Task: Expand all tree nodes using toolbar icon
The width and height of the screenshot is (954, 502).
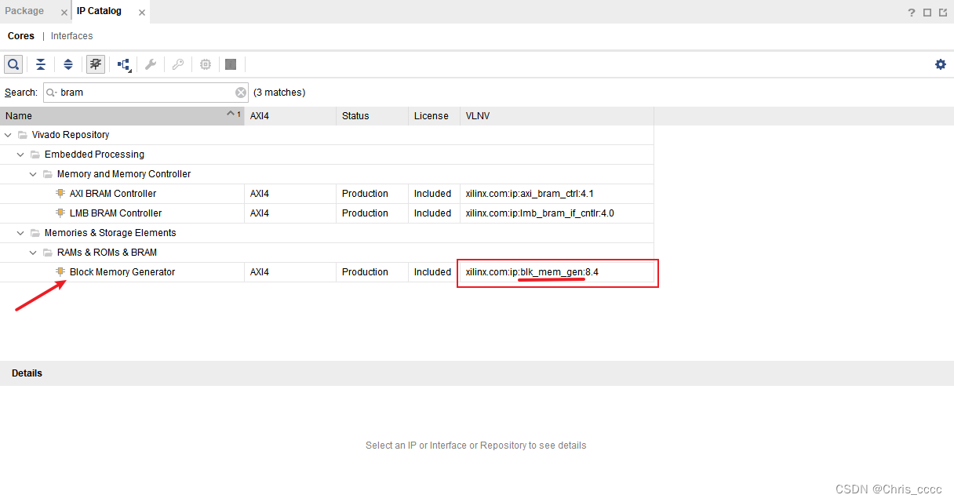Action: click(x=68, y=64)
